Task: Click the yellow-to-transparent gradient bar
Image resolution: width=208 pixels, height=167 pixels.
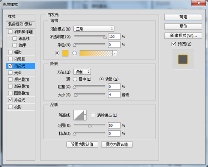Action: 96,53
